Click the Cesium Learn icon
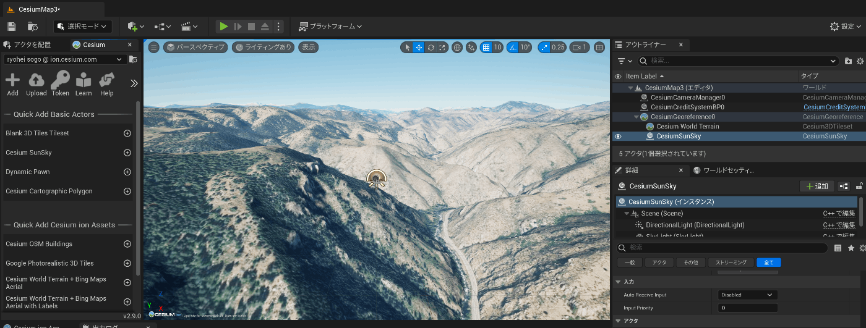 84,85
